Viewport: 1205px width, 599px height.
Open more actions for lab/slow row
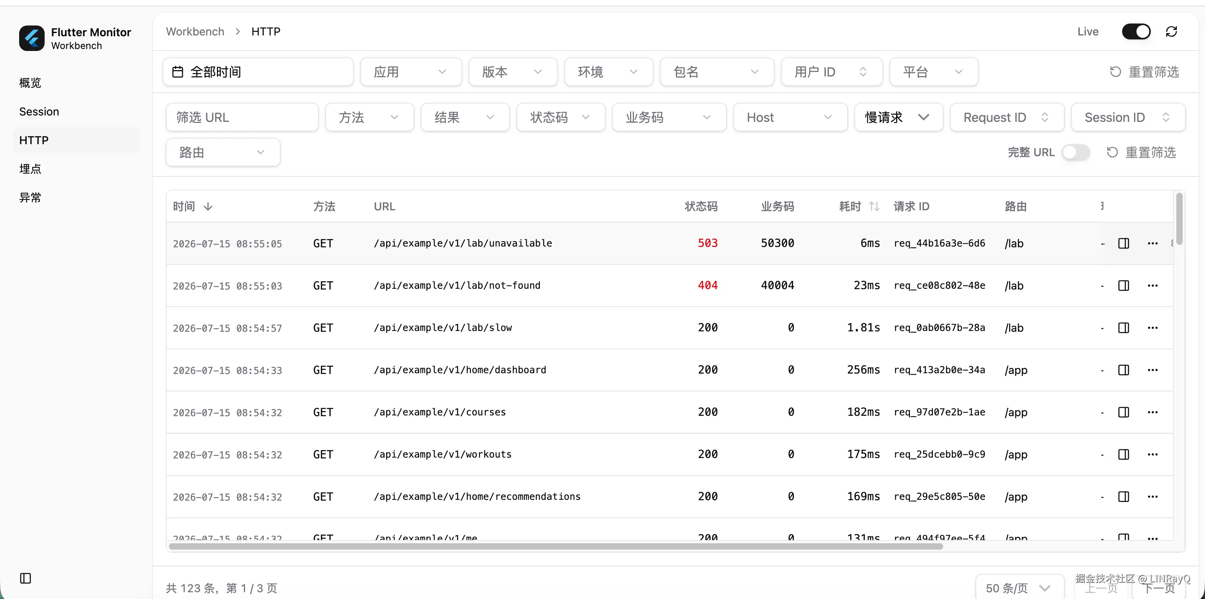(x=1153, y=328)
